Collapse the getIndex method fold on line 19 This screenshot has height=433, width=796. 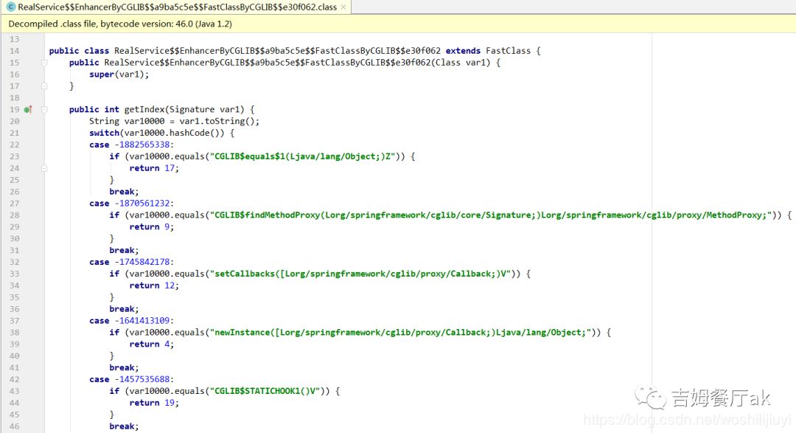44,109
